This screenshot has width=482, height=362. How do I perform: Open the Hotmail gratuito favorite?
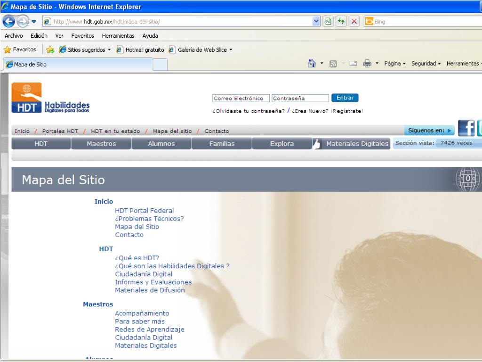pyautogui.click(x=140, y=49)
